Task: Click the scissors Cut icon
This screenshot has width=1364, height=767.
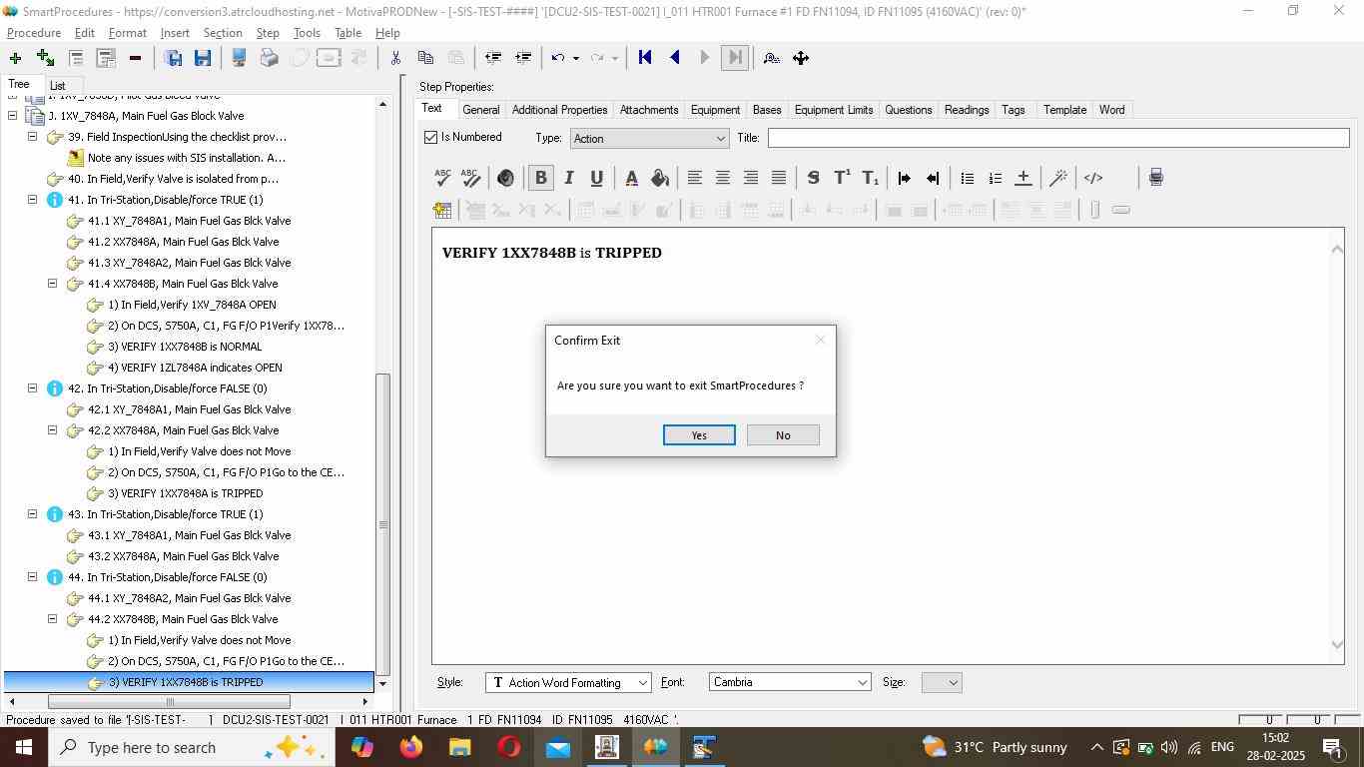Action: [x=395, y=58]
